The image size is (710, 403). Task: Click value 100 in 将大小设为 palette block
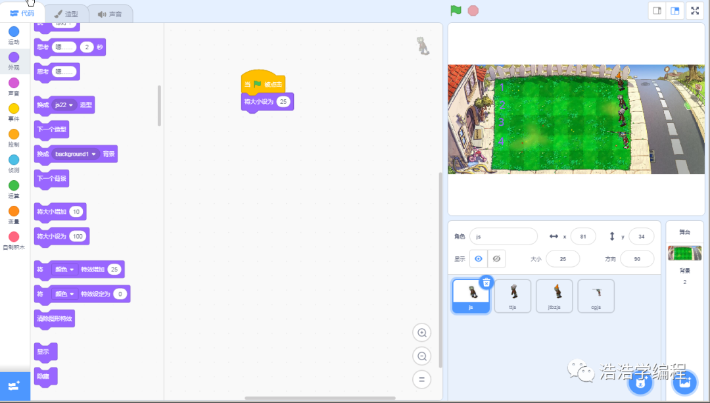point(78,237)
